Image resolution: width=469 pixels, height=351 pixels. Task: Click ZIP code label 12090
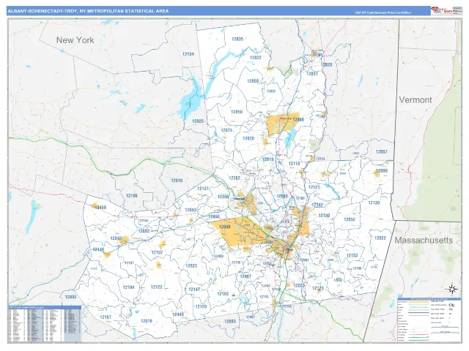tap(381, 171)
